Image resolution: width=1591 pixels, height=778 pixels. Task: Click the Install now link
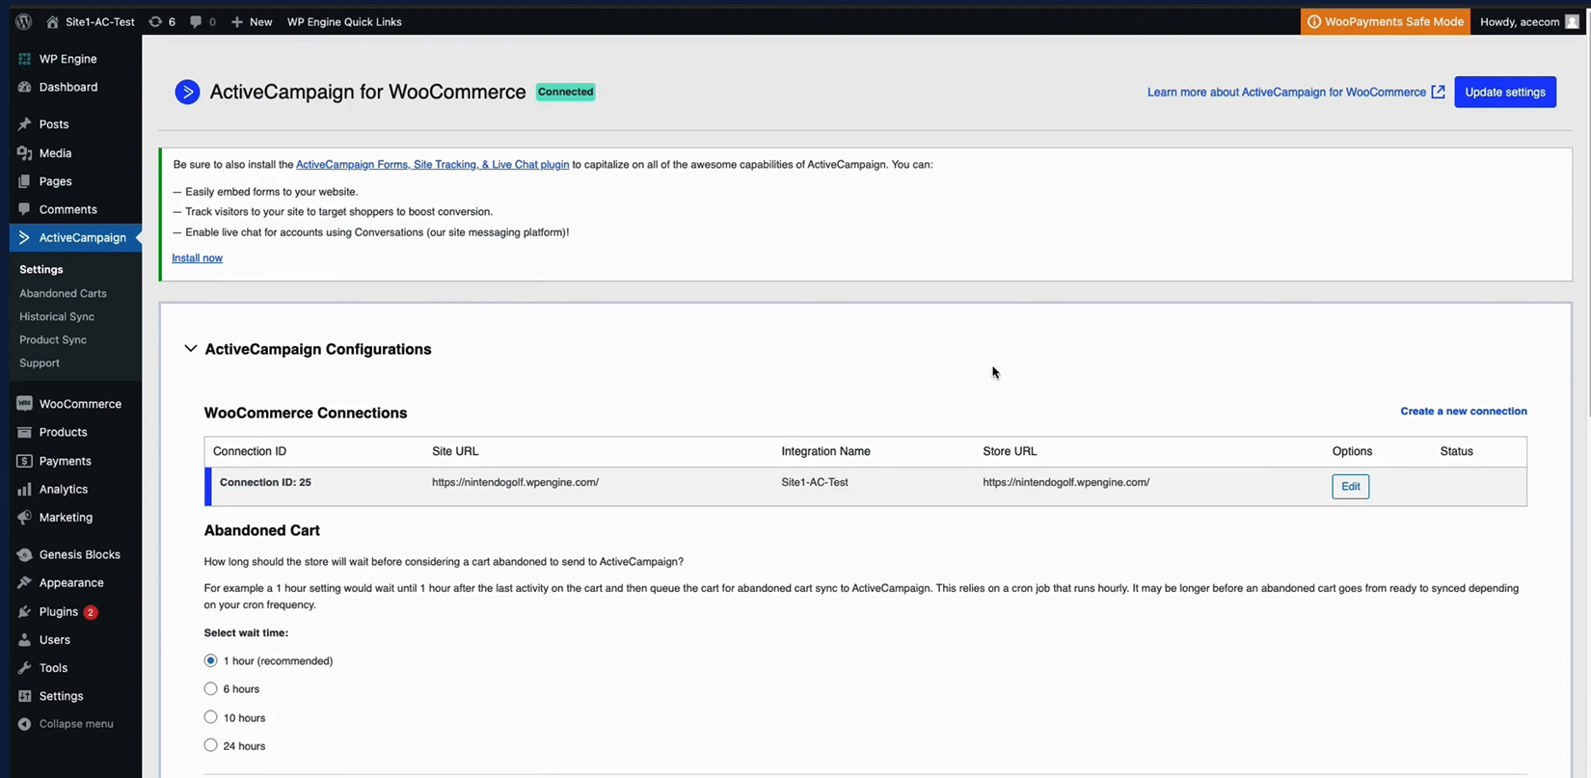tap(197, 257)
